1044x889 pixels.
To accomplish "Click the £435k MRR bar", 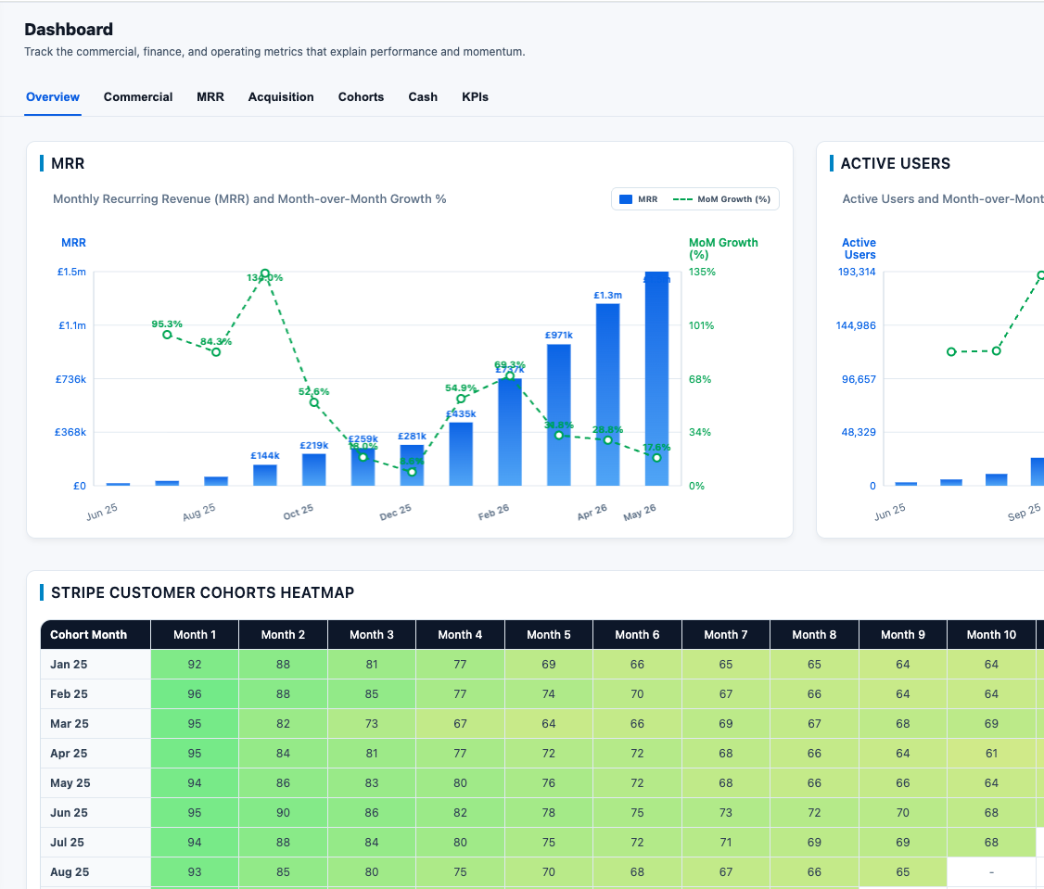I will 461,454.
